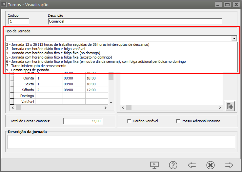Go to next record with right arrow
The image size is (242, 172).
click(229, 165)
